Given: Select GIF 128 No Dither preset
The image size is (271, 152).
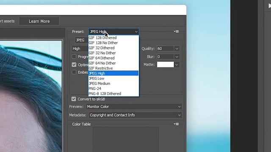Looking at the screenshot, I should 113,43.
